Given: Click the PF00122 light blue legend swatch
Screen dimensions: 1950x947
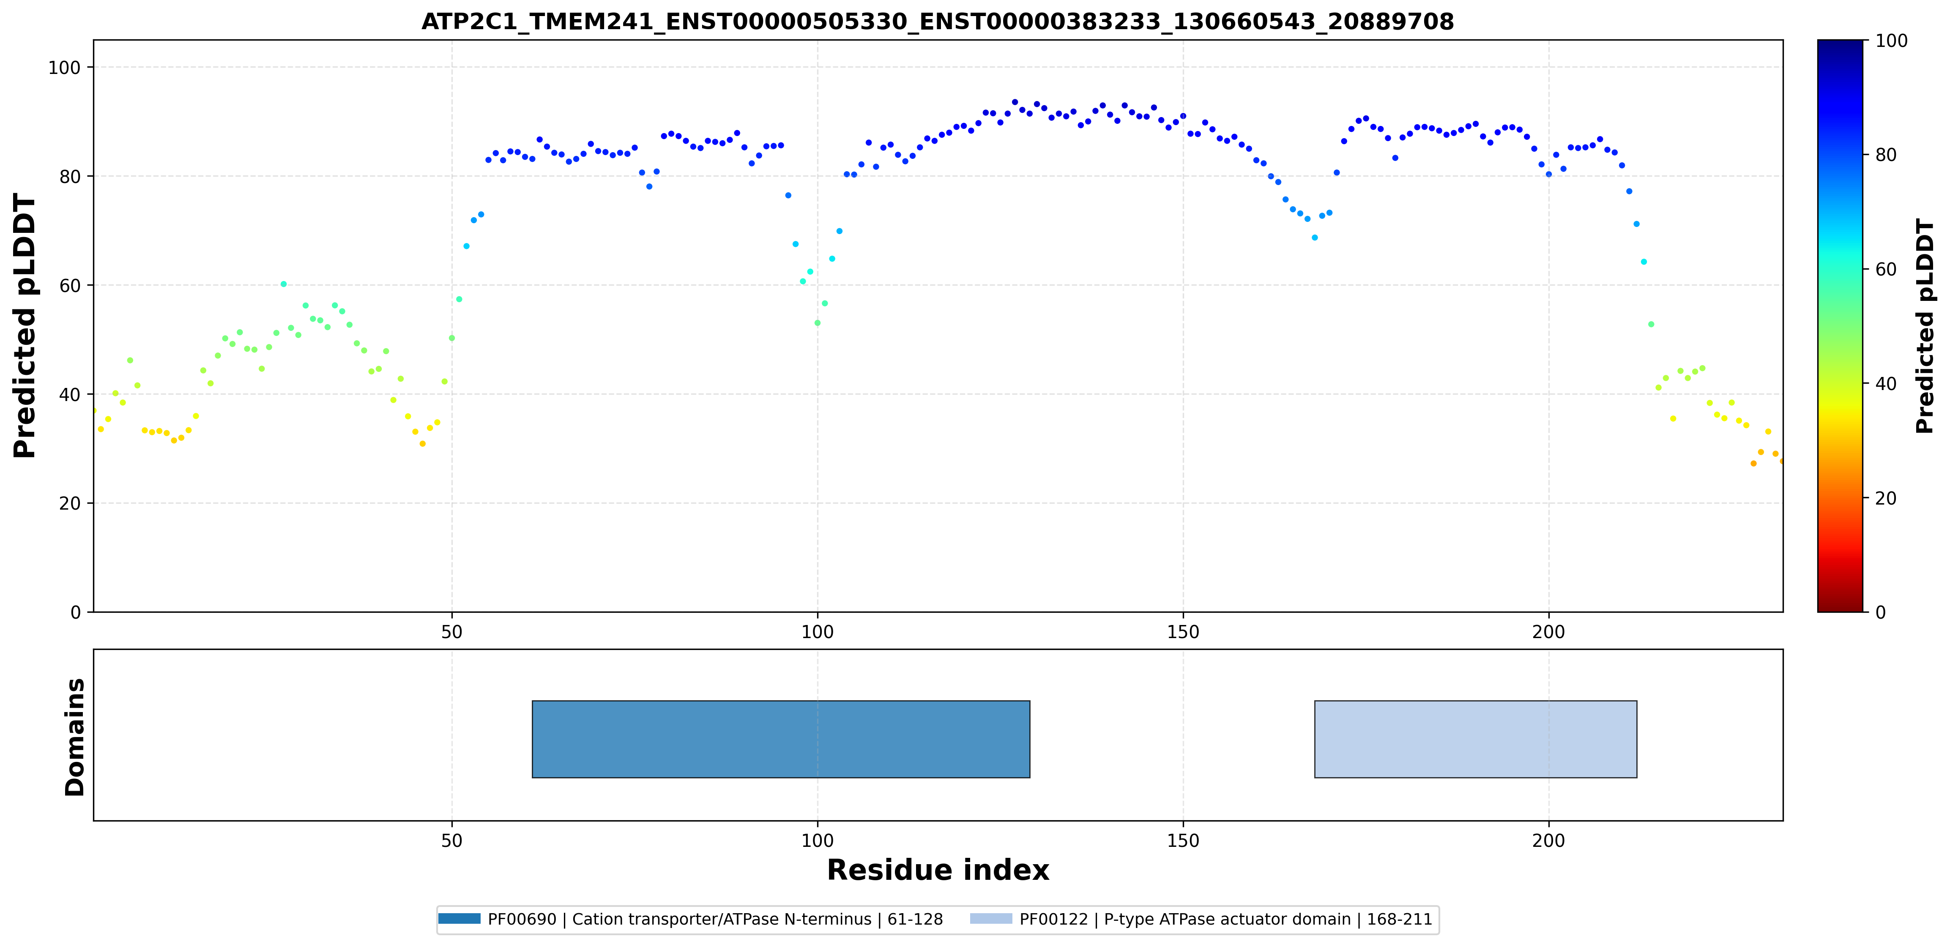Looking at the screenshot, I should (991, 919).
